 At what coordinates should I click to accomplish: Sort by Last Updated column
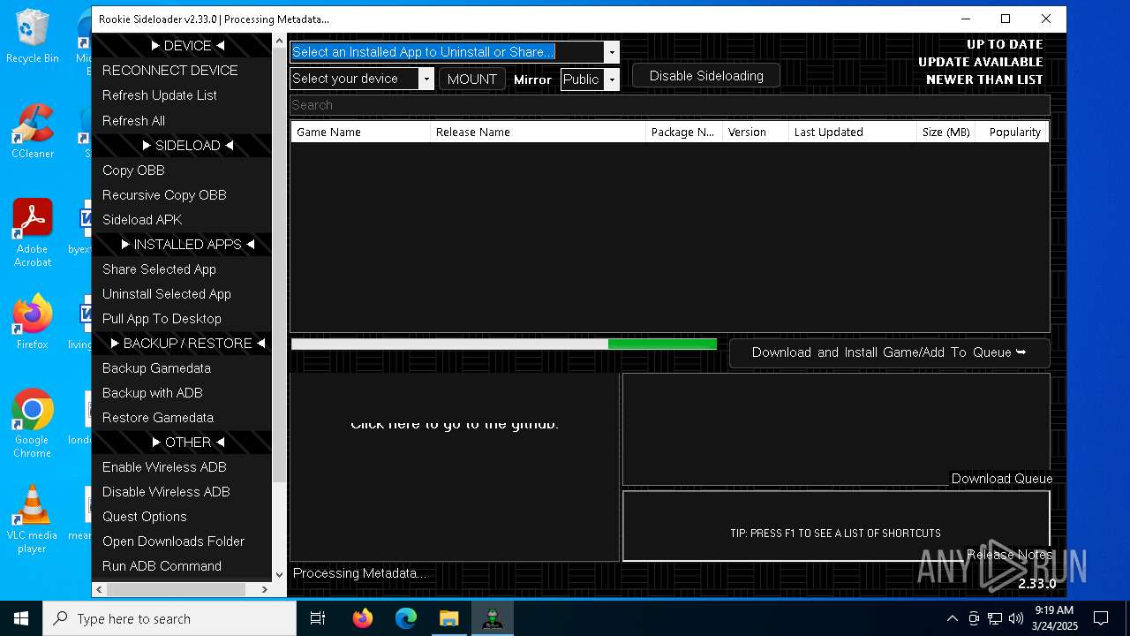tap(853, 132)
